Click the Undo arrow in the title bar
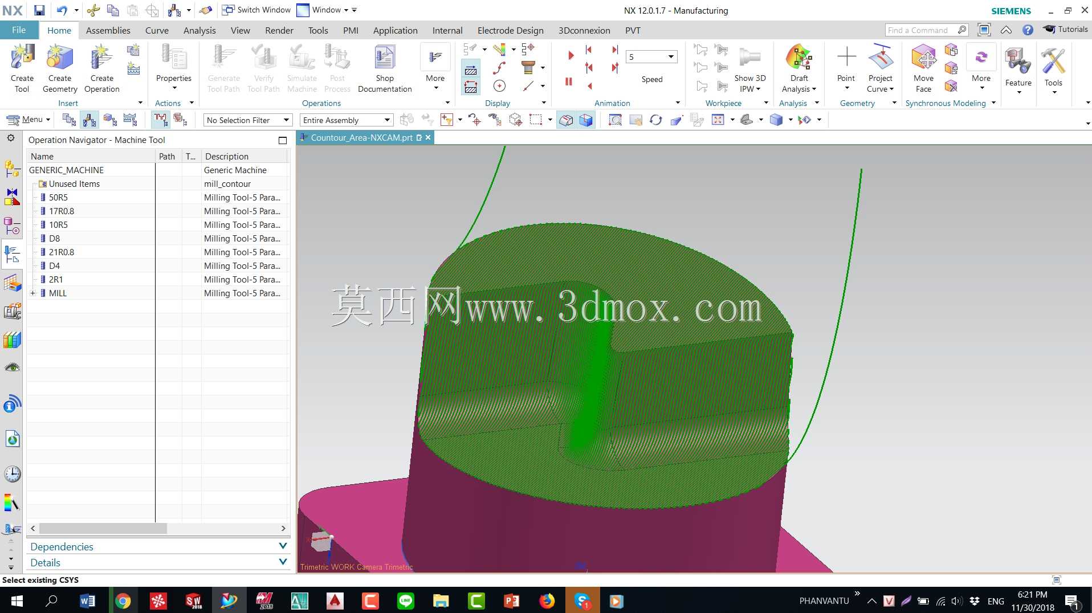 coord(62,10)
